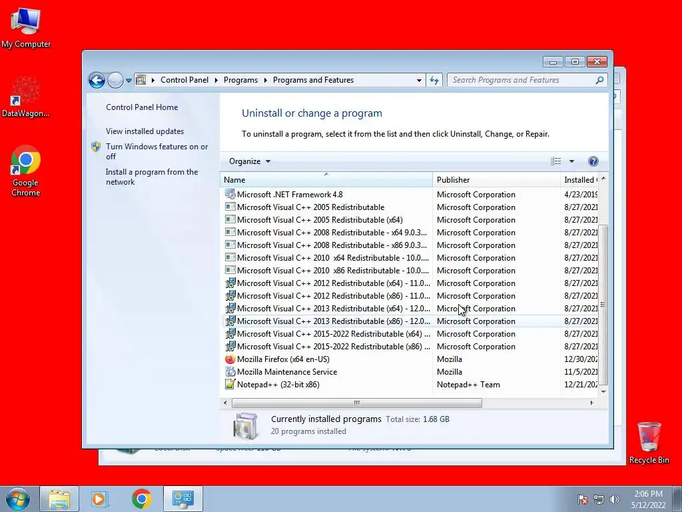Click the taskbar clock showing 2:06 PM
Viewport: 682px width, 512px height.
click(x=649, y=499)
